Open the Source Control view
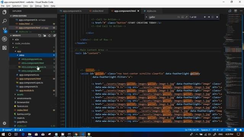The image size is (244, 137). (x=5, y=30)
